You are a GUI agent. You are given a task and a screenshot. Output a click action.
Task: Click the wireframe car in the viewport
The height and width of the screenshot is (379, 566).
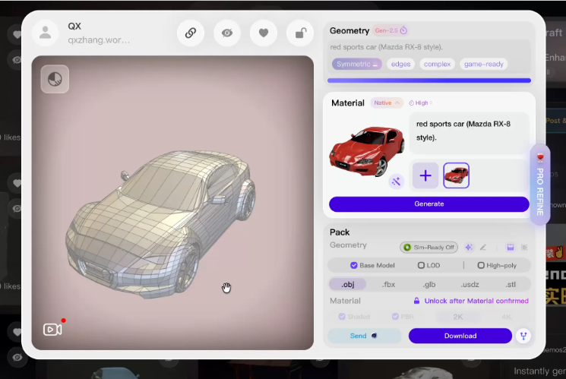[160, 223]
